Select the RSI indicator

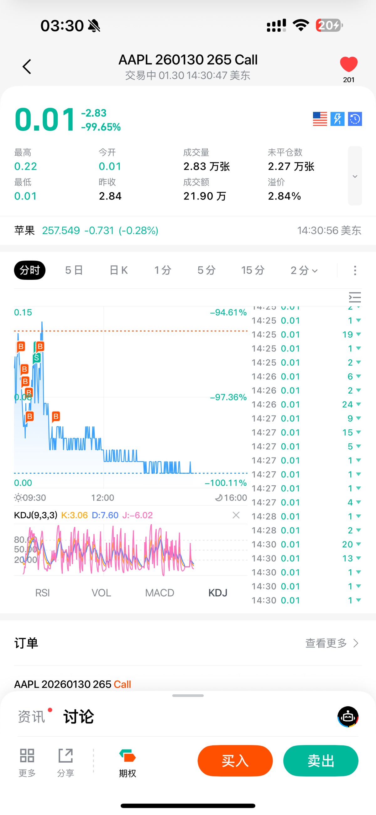42,593
